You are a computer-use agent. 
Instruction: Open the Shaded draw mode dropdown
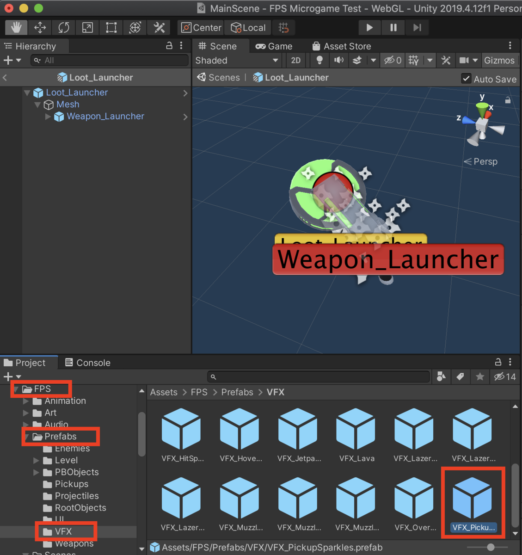click(x=237, y=61)
